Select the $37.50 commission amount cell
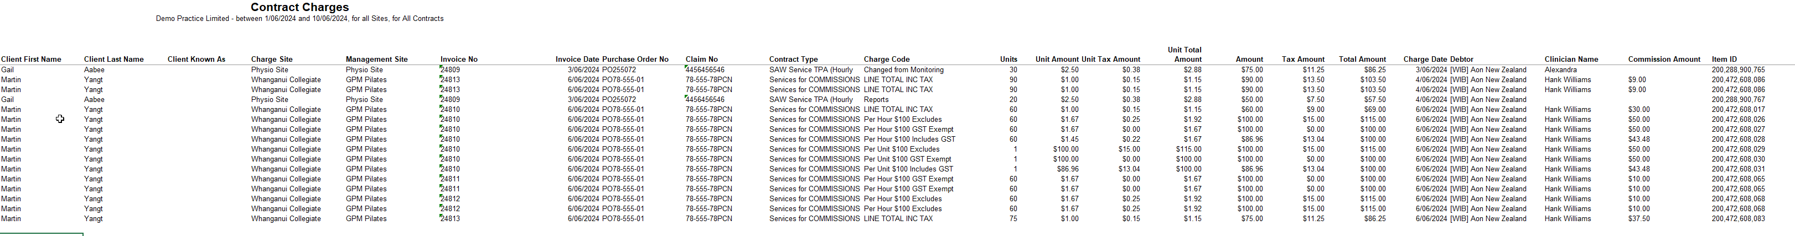Image resolution: width=1795 pixels, height=236 pixels. 1639,219
